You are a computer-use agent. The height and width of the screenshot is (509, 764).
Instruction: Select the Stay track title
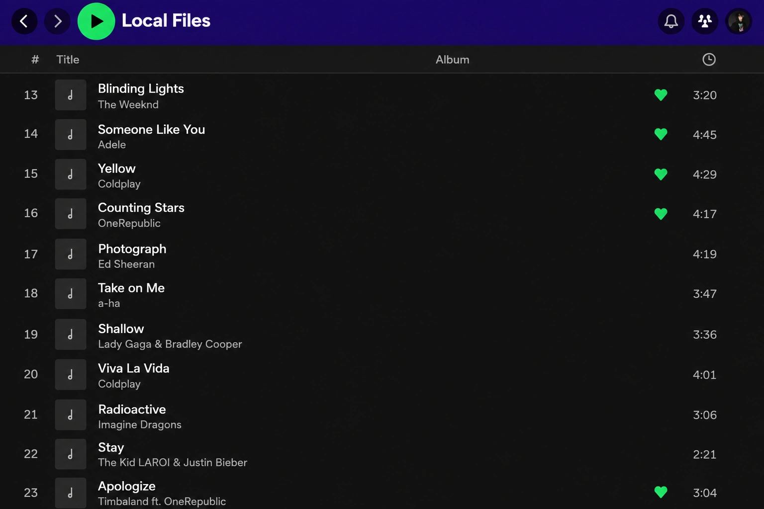(110, 448)
